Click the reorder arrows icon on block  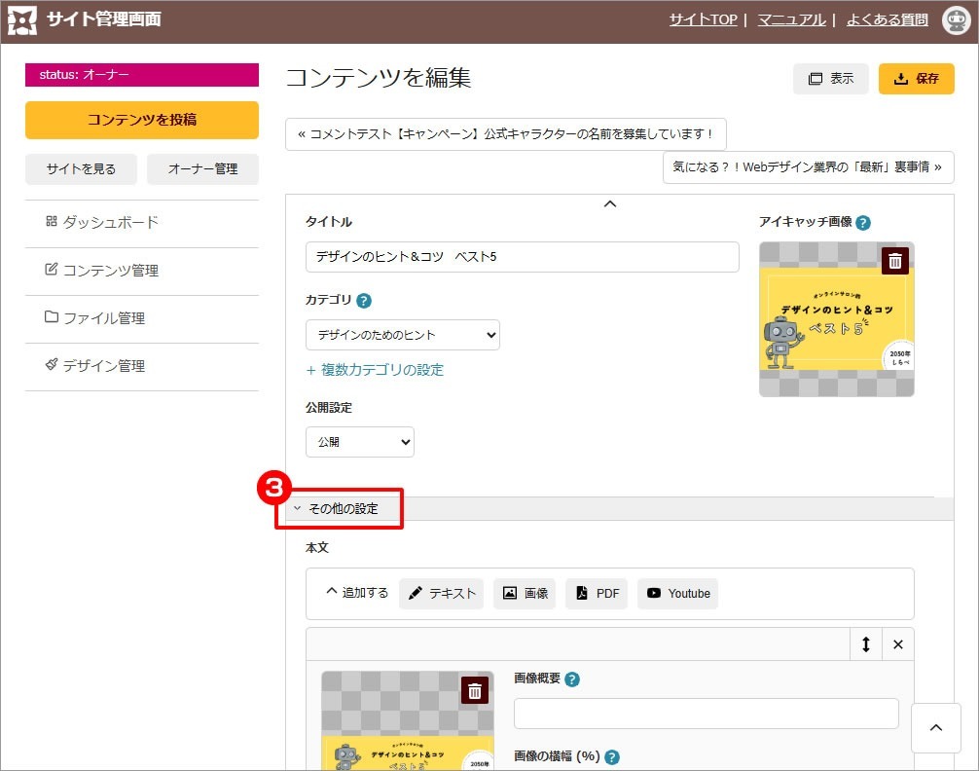[865, 644]
